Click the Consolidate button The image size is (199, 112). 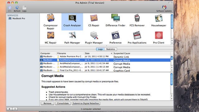(63, 103)
